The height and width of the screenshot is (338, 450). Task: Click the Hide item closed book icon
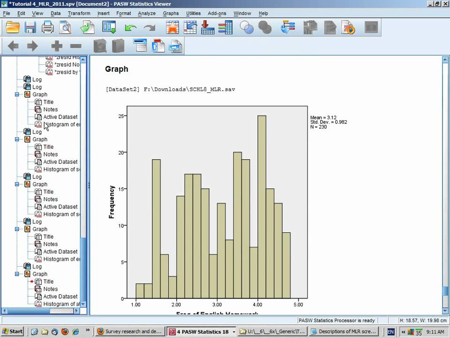118,46
